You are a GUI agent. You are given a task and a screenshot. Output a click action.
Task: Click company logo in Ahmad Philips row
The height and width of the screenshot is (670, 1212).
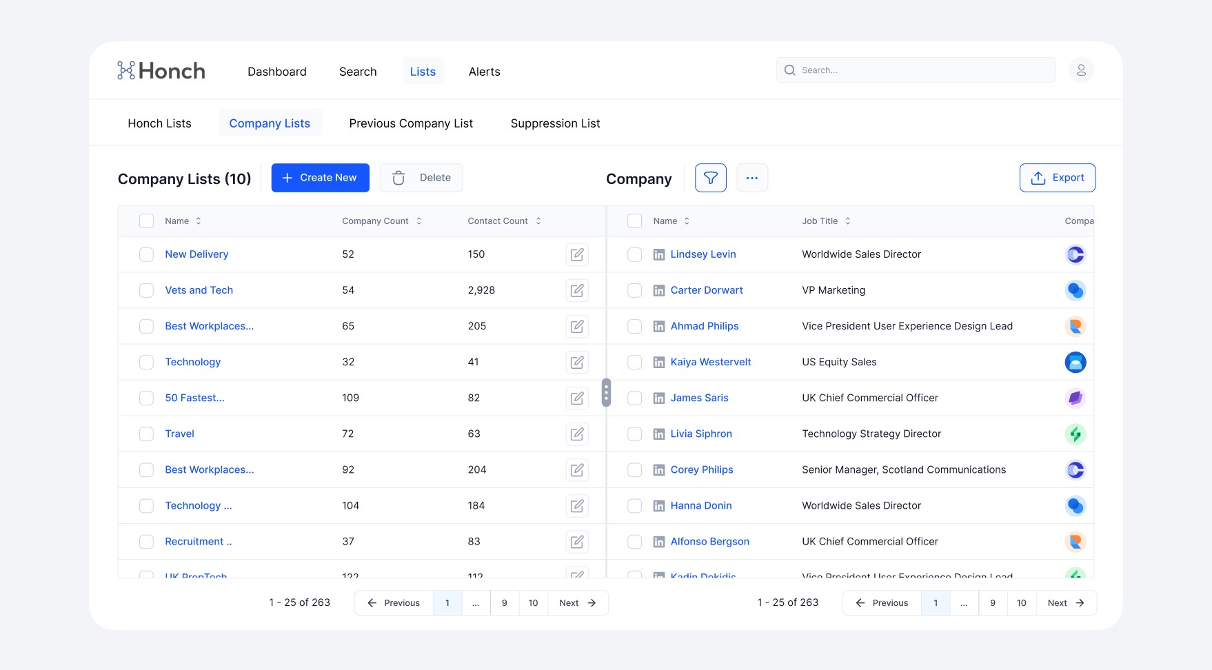[x=1075, y=326]
